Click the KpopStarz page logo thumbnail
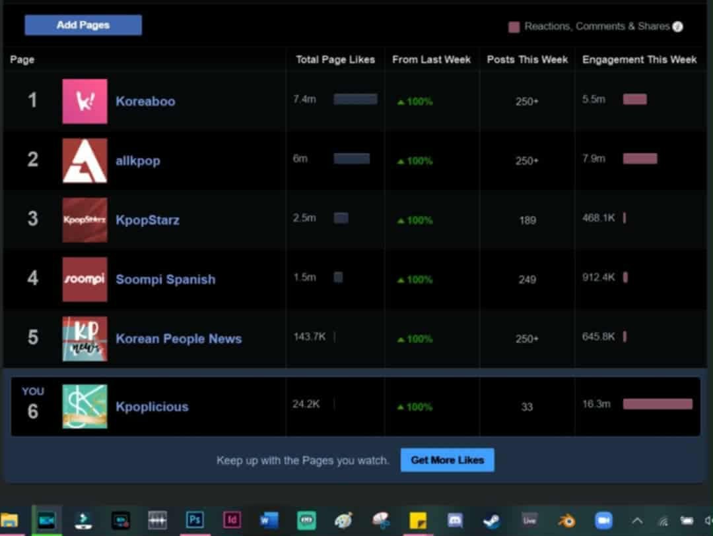 (85, 220)
